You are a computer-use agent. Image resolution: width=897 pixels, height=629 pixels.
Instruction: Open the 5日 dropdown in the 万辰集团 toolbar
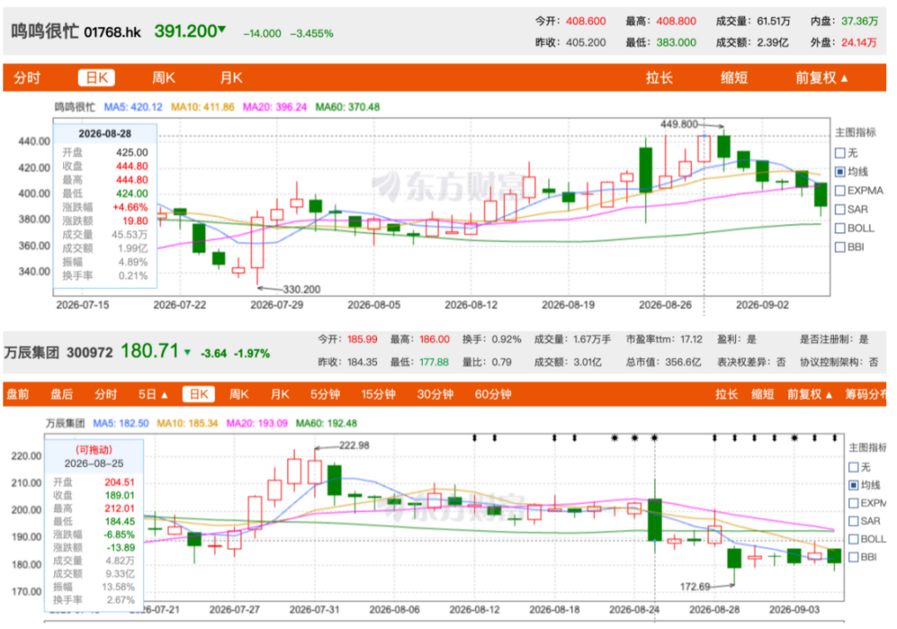click(153, 394)
